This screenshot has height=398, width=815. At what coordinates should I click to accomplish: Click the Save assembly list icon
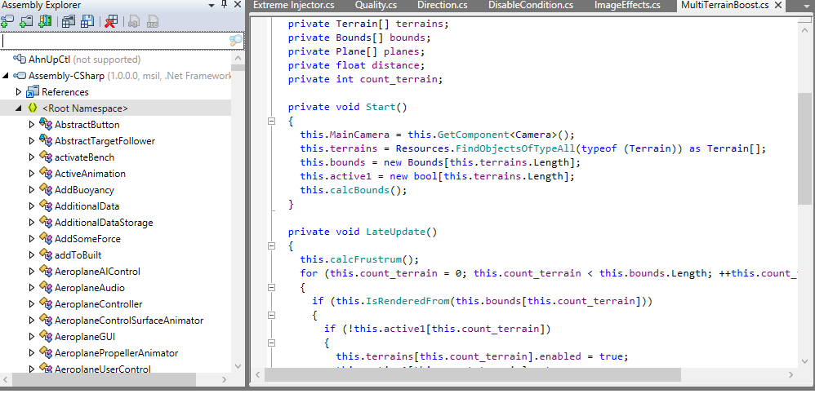click(x=87, y=21)
